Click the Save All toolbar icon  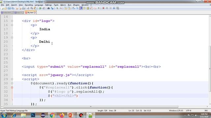point(13,8)
